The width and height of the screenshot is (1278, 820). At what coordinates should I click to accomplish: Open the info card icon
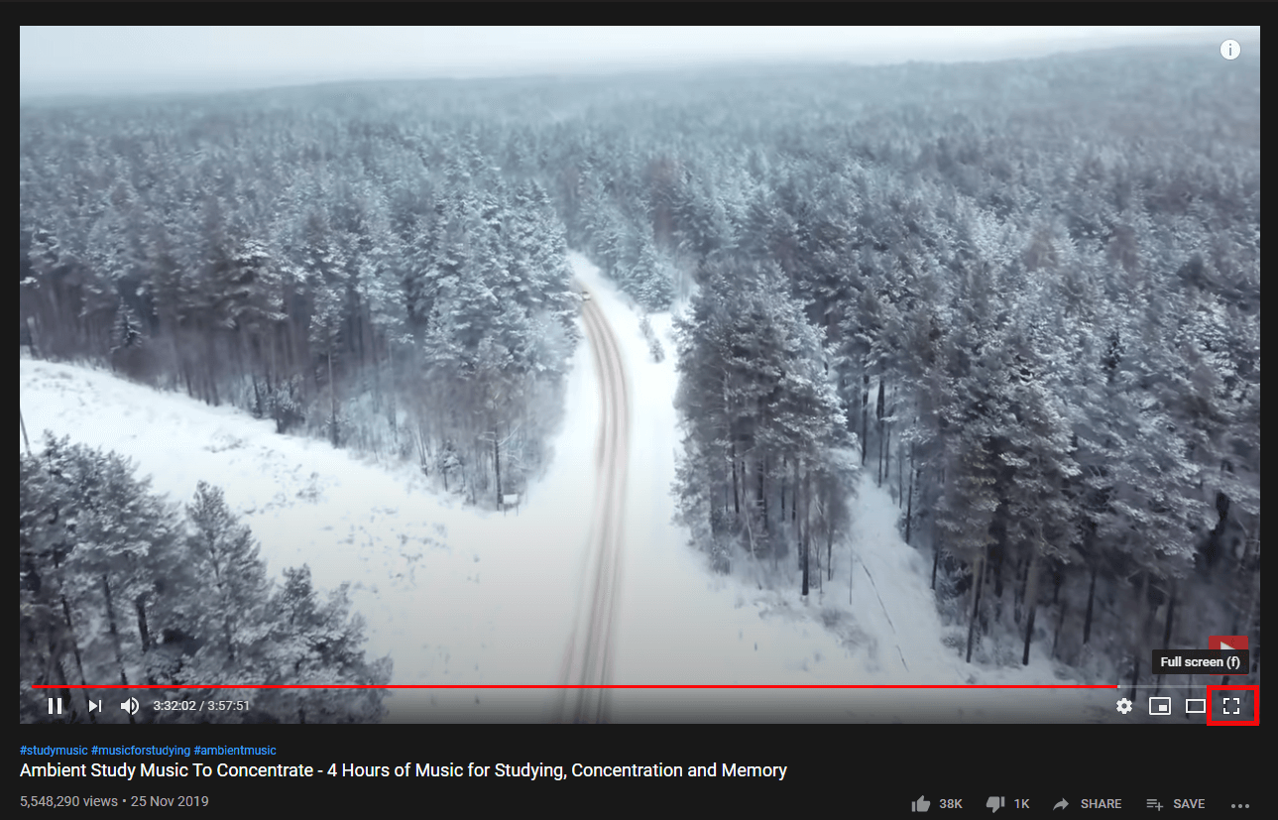(1230, 50)
